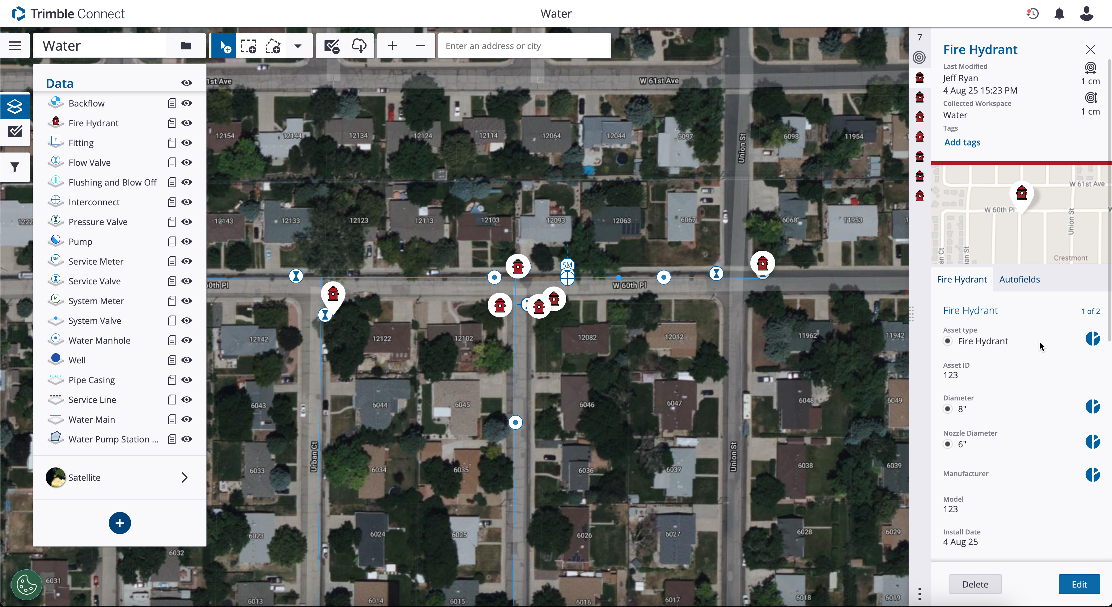The image size is (1112, 607).
Task: Click the cloud download icon in the toolbar
Action: [359, 46]
